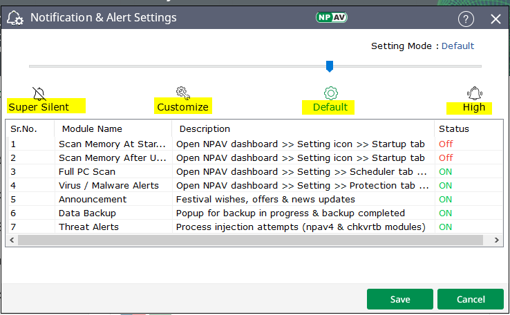Screen dimensions: 510x315
Task: Click the Module Name column header
Action: [92, 129]
